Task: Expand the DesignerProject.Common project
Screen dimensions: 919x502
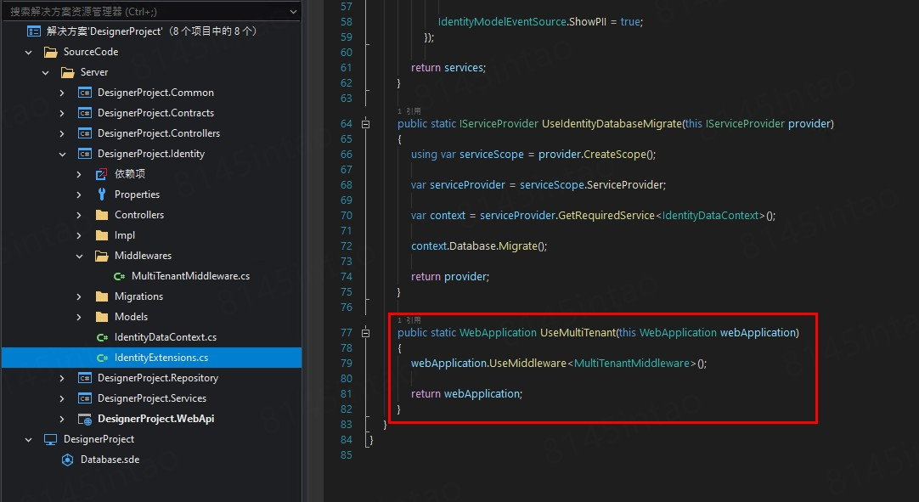Action: pos(62,93)
